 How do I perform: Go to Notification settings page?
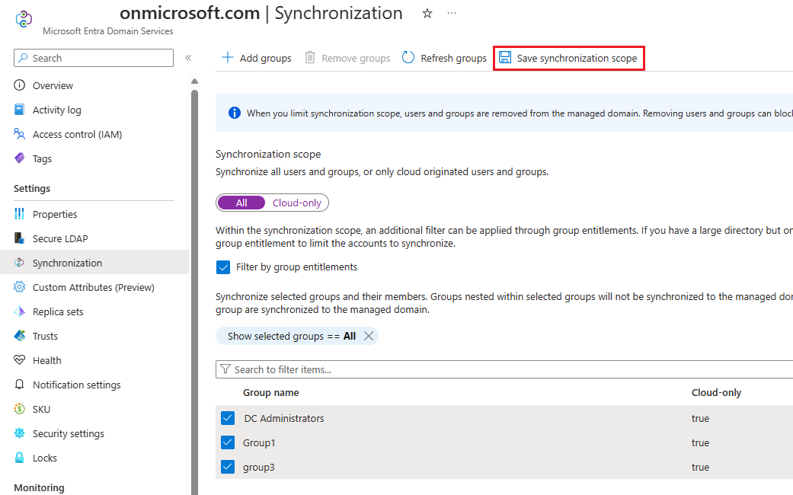pos(76,385)
